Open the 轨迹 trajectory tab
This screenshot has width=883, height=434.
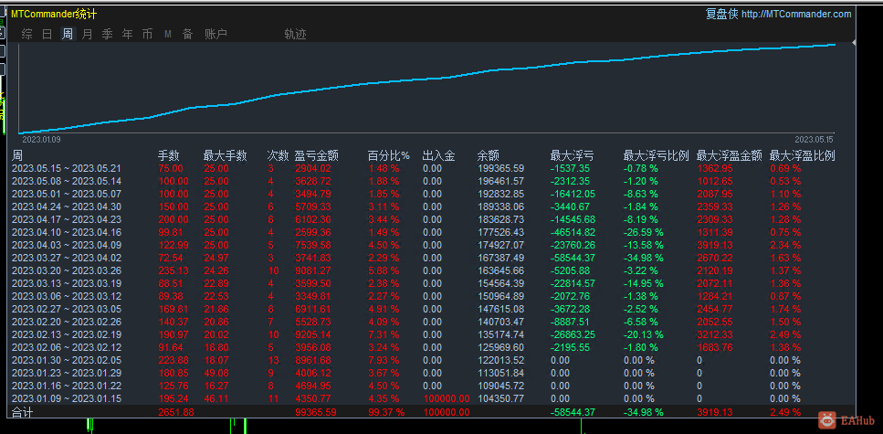(x=295, y=35)
